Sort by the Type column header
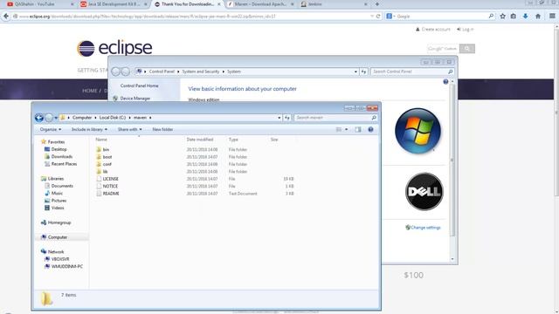Screen dimensions: 559x314 pyautogui.click(x=233, y=140)
